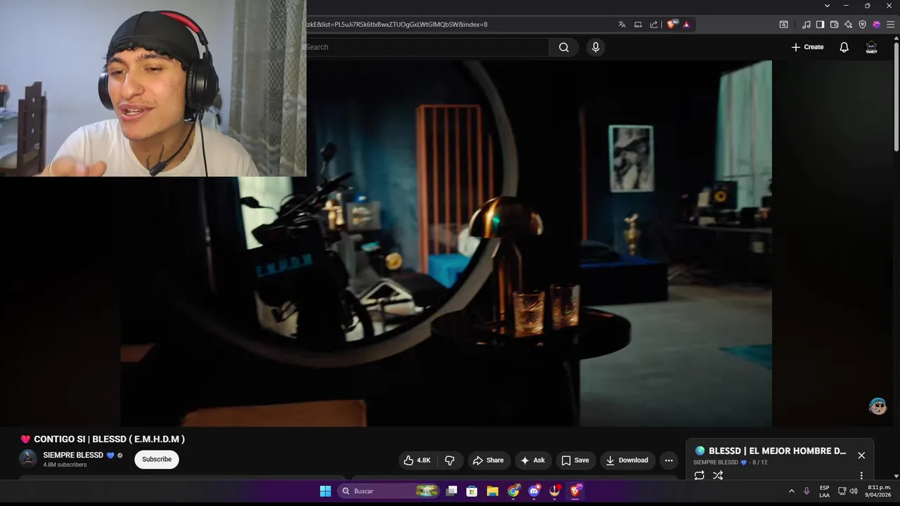Viewport: 900px width, 506px height.
Task: Focus the YouTube search field
Action: pos(427,47)
